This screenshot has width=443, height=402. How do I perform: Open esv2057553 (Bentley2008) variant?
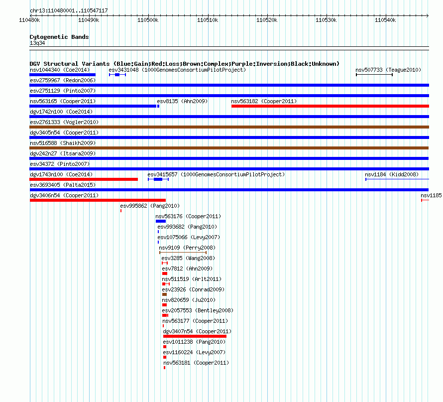click(x=198, y=310)
